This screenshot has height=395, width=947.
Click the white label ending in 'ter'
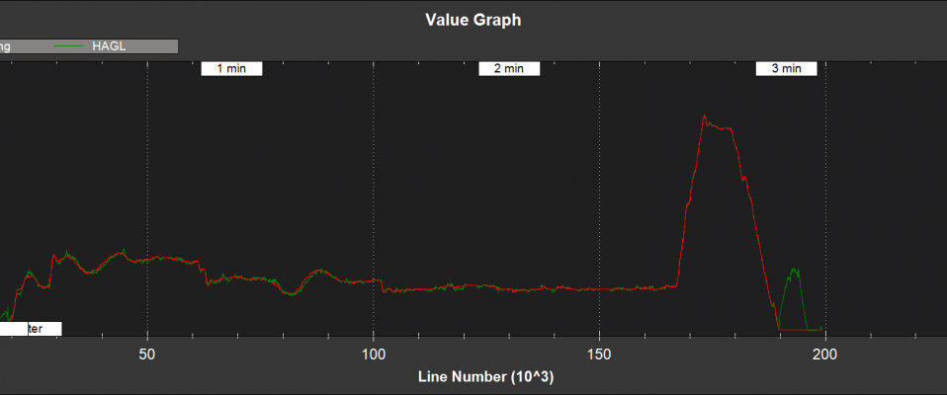[x=35, y=329]
